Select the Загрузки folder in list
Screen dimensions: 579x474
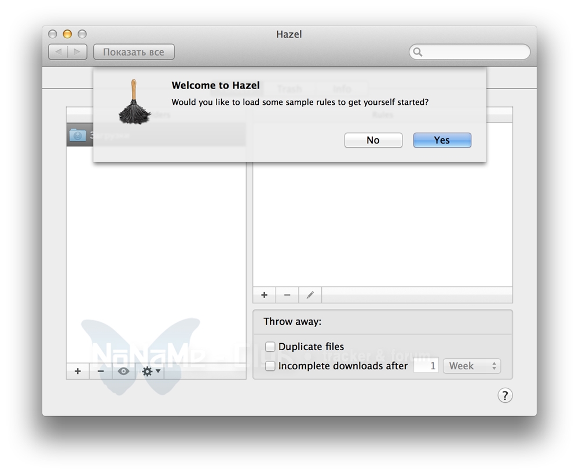[156, 135]
